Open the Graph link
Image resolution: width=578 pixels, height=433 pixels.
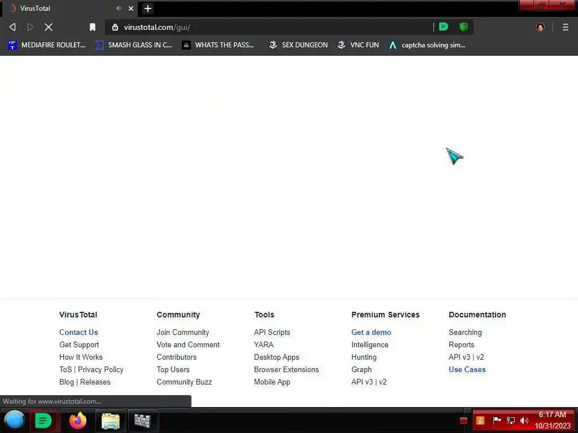[362, 369]
